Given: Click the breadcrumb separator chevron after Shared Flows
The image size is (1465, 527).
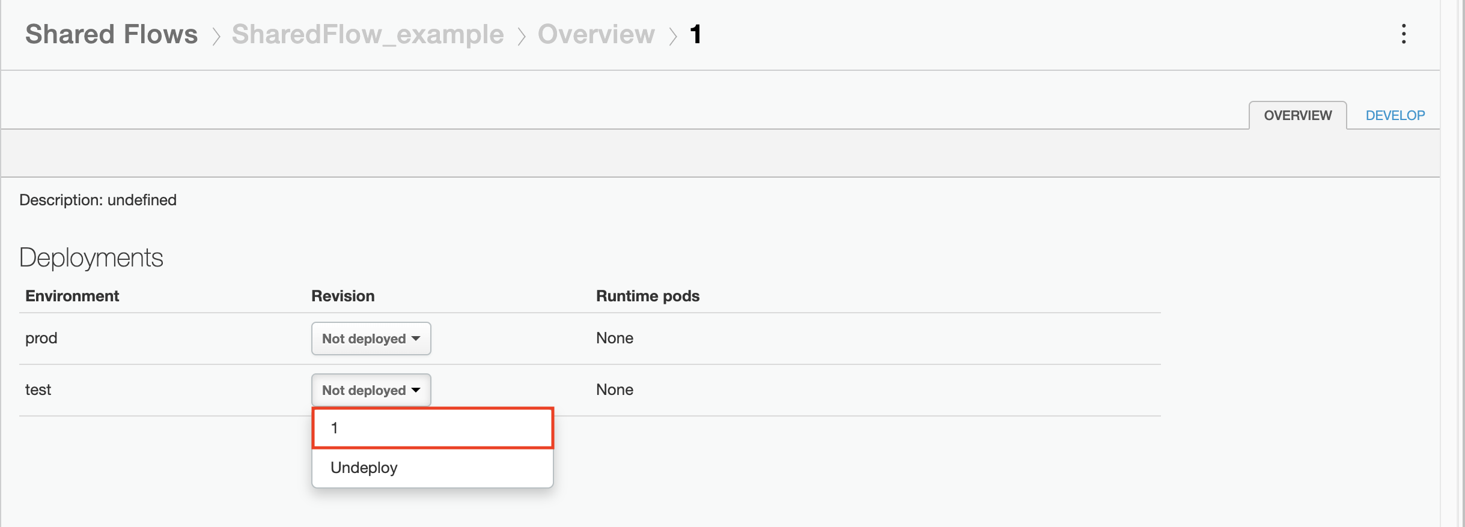Looking at the screenshot, I should click(216, 34).
